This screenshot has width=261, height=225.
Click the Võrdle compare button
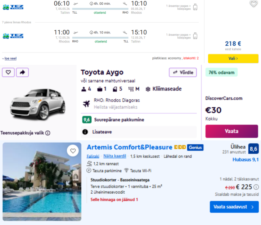(183, 72)
